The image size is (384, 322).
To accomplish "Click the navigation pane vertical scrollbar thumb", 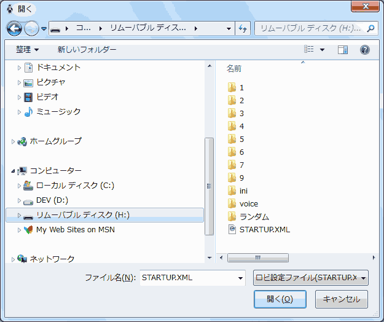I will pyautogui.click(x=209, y=186).
